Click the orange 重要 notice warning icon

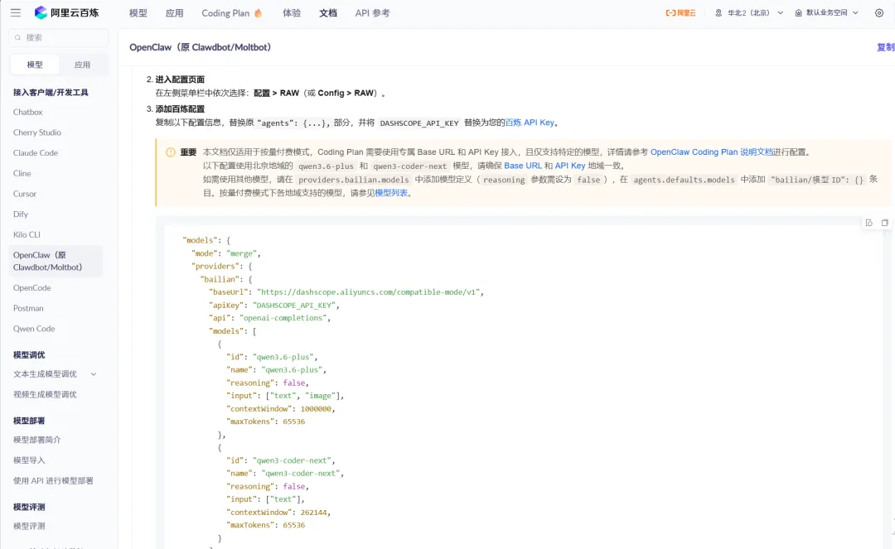[x=170, y=152]
